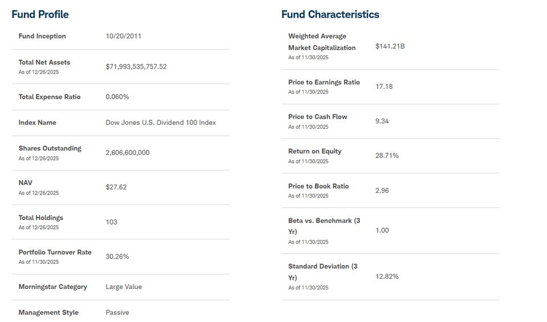Click the Total Expense Ratio label
The image size is (547, 322).
[49, 97]
